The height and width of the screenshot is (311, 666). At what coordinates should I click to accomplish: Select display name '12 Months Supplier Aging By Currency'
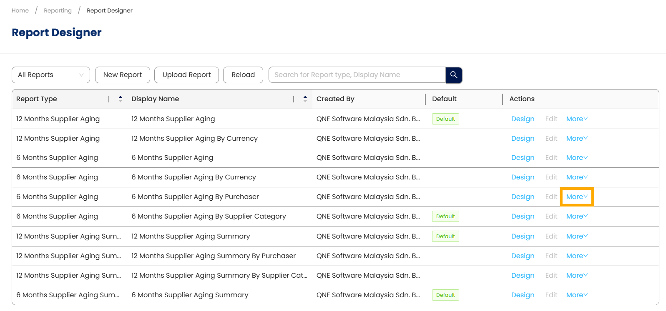[194, 138]
